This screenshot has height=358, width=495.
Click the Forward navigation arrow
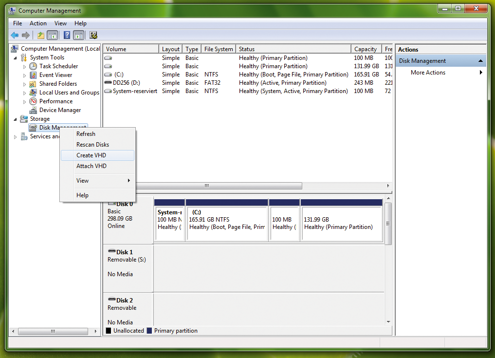tap(25, 35)
